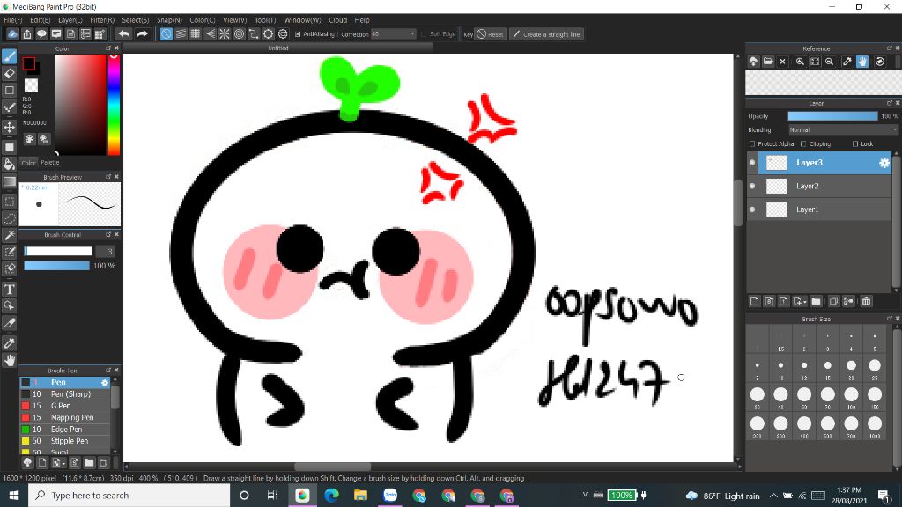902x507 pixels.
Task: Select the Pen (Sharp) brush
Action: [65, 394]
